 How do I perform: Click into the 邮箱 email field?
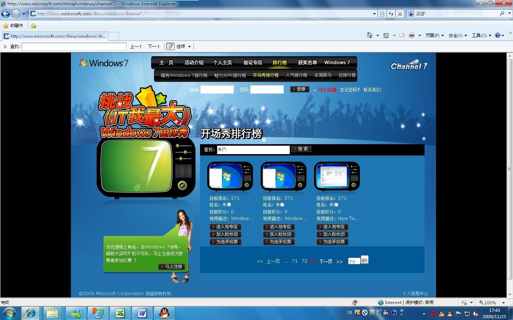tap(217, 90)
